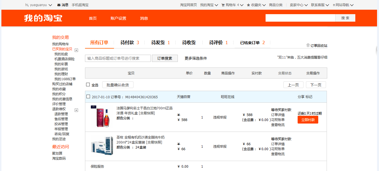Open 淘宝数码 under 最近访问
This screenshot has width=379, height=171.
pyautogui.click(x=59, y=159)
